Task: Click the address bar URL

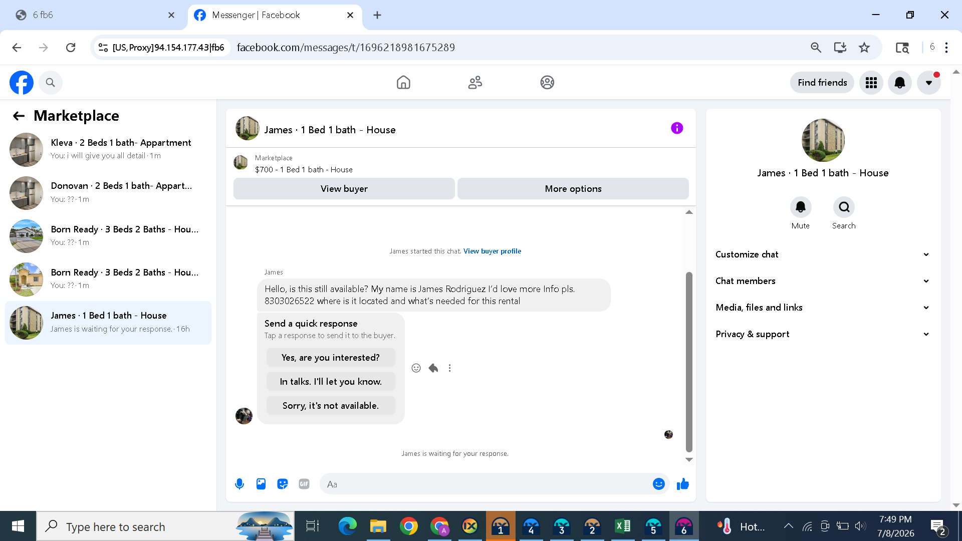Action: click(x=346, y=48)
